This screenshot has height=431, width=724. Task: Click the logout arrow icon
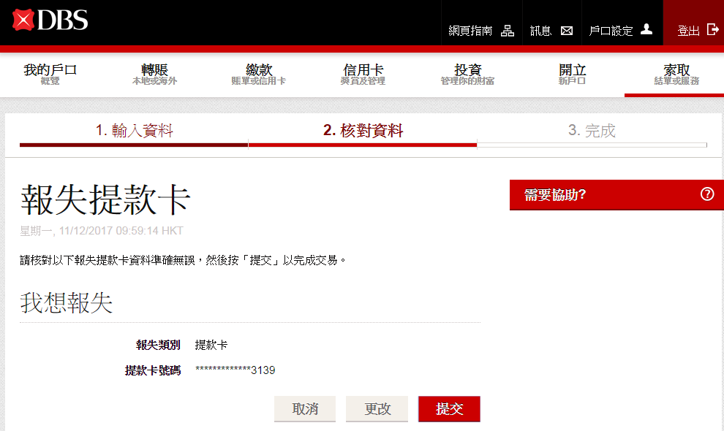pos(712,30)
